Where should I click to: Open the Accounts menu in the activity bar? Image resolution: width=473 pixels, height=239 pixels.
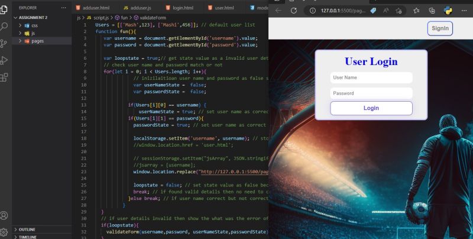point(4,215)
